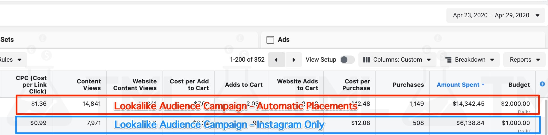
Task: Switch to the Ads tab
Action: click(284, 40)
